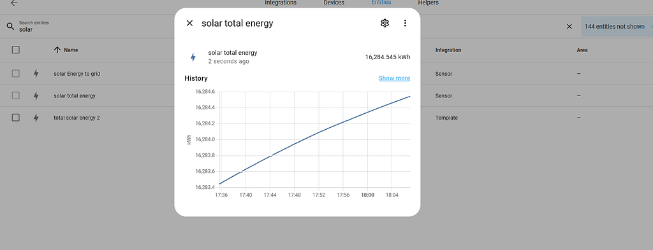Image resolution: width=653 pixels, height=250 pixels.
Task: Switch to the Integrations tab
Action: [281, 3]
